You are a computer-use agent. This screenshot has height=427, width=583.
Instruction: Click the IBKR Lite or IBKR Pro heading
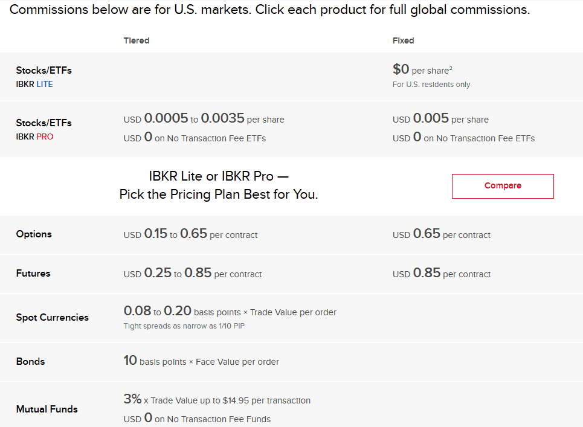click(x=217, y=186)
